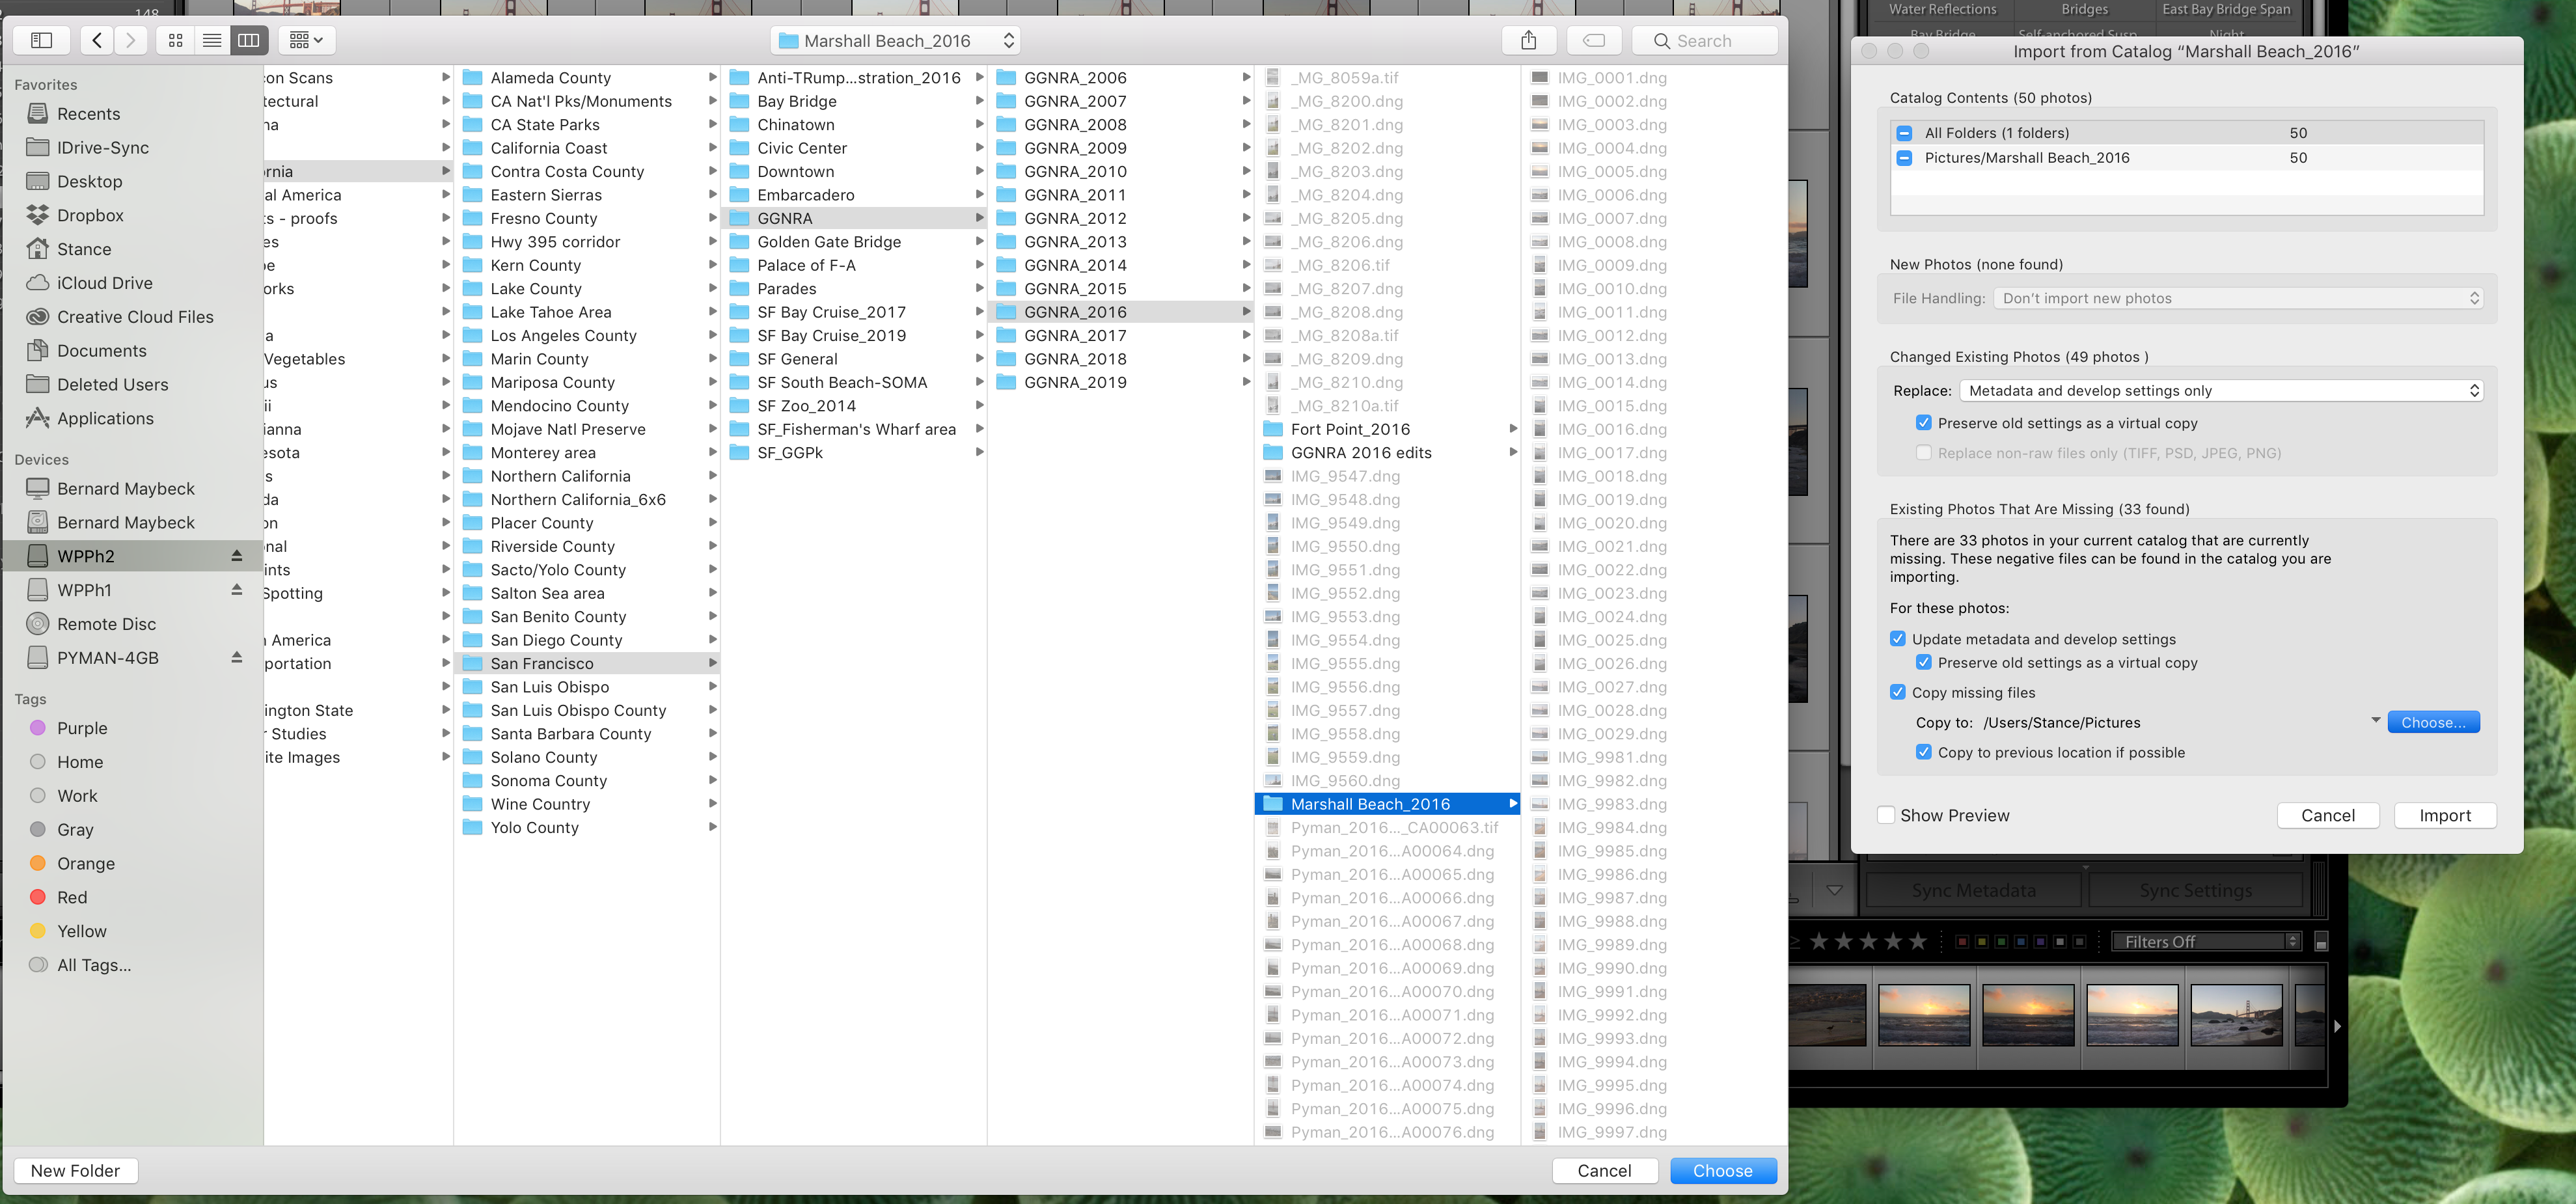
Task: Click the blue Choose button
Action: point(1721,1170)
